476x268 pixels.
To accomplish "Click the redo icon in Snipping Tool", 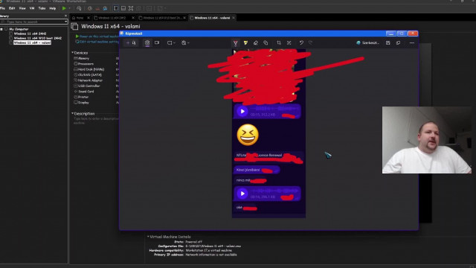I will tap(311, 43).
